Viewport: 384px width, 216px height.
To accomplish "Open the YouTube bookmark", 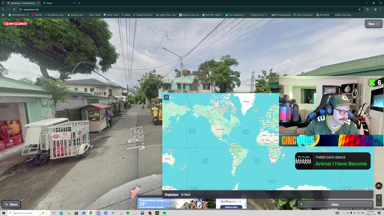I will pyautogui.click(x=37, y=15).
